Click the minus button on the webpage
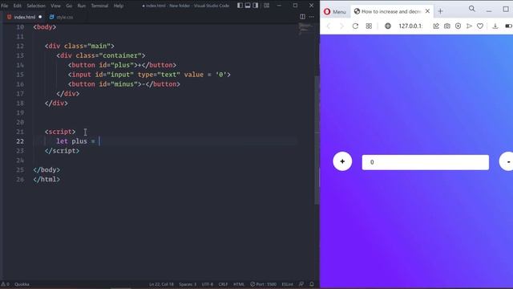The height and width of the screenshot is (289, 513). click(507, 161)
